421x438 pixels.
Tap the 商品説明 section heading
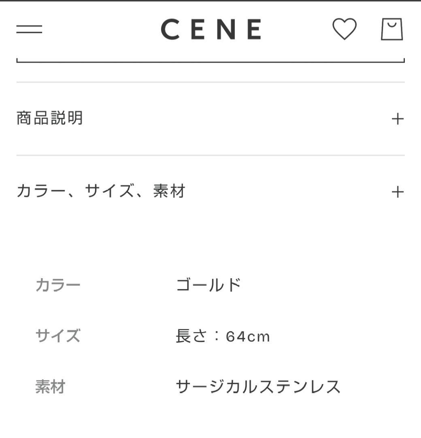[x=50, y=118]
